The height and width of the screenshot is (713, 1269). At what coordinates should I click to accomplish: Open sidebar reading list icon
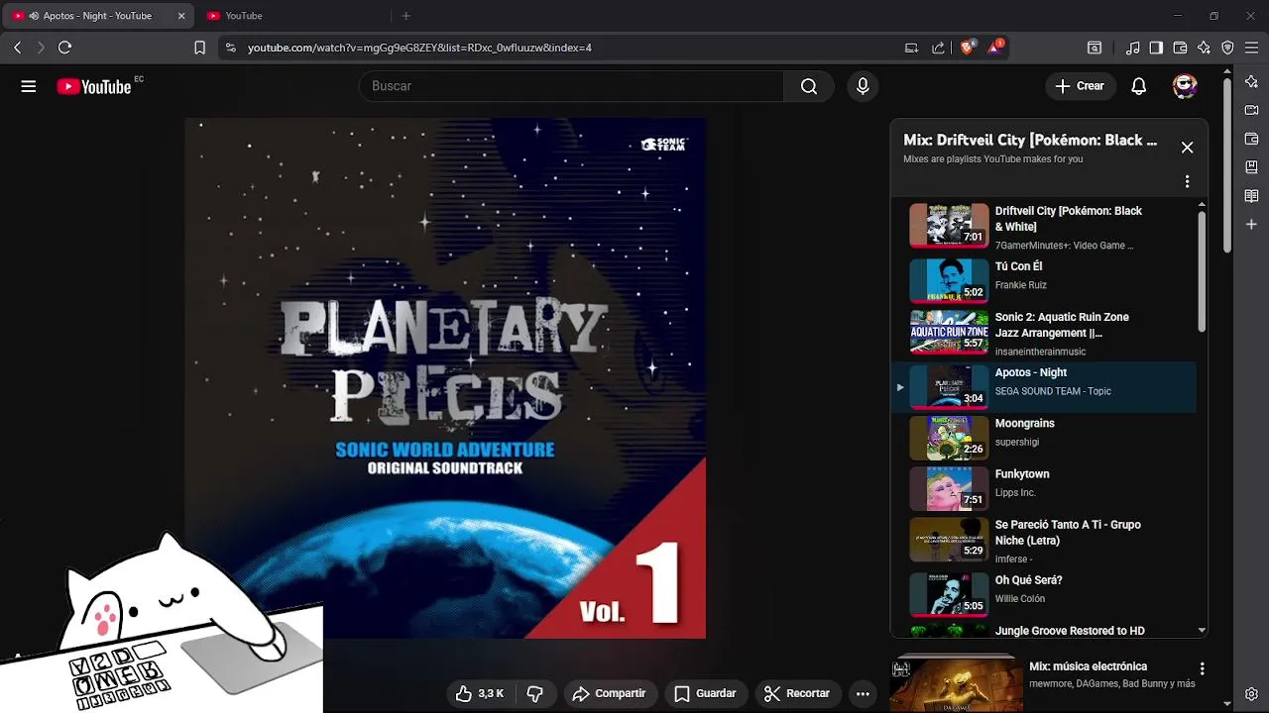pyautogui.click(x=1252, y=196)
